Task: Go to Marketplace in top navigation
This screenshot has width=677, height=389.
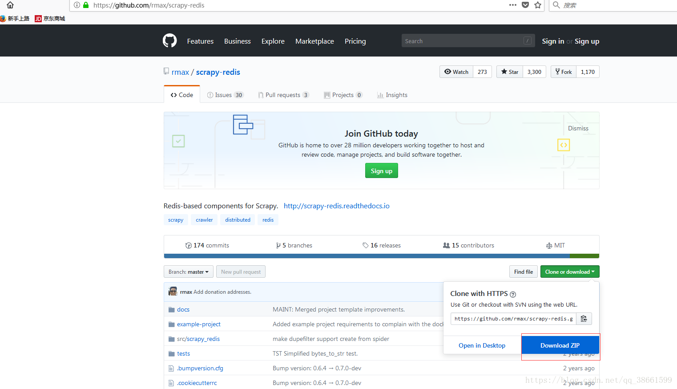Action: (314, 41)
